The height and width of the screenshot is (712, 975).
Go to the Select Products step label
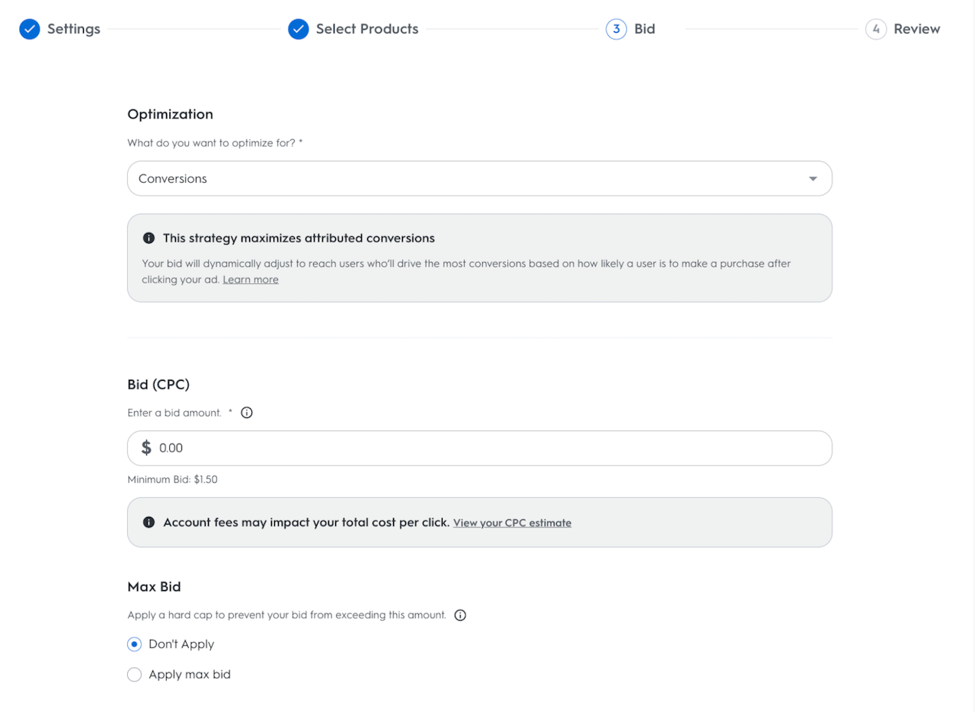(367, 29)
